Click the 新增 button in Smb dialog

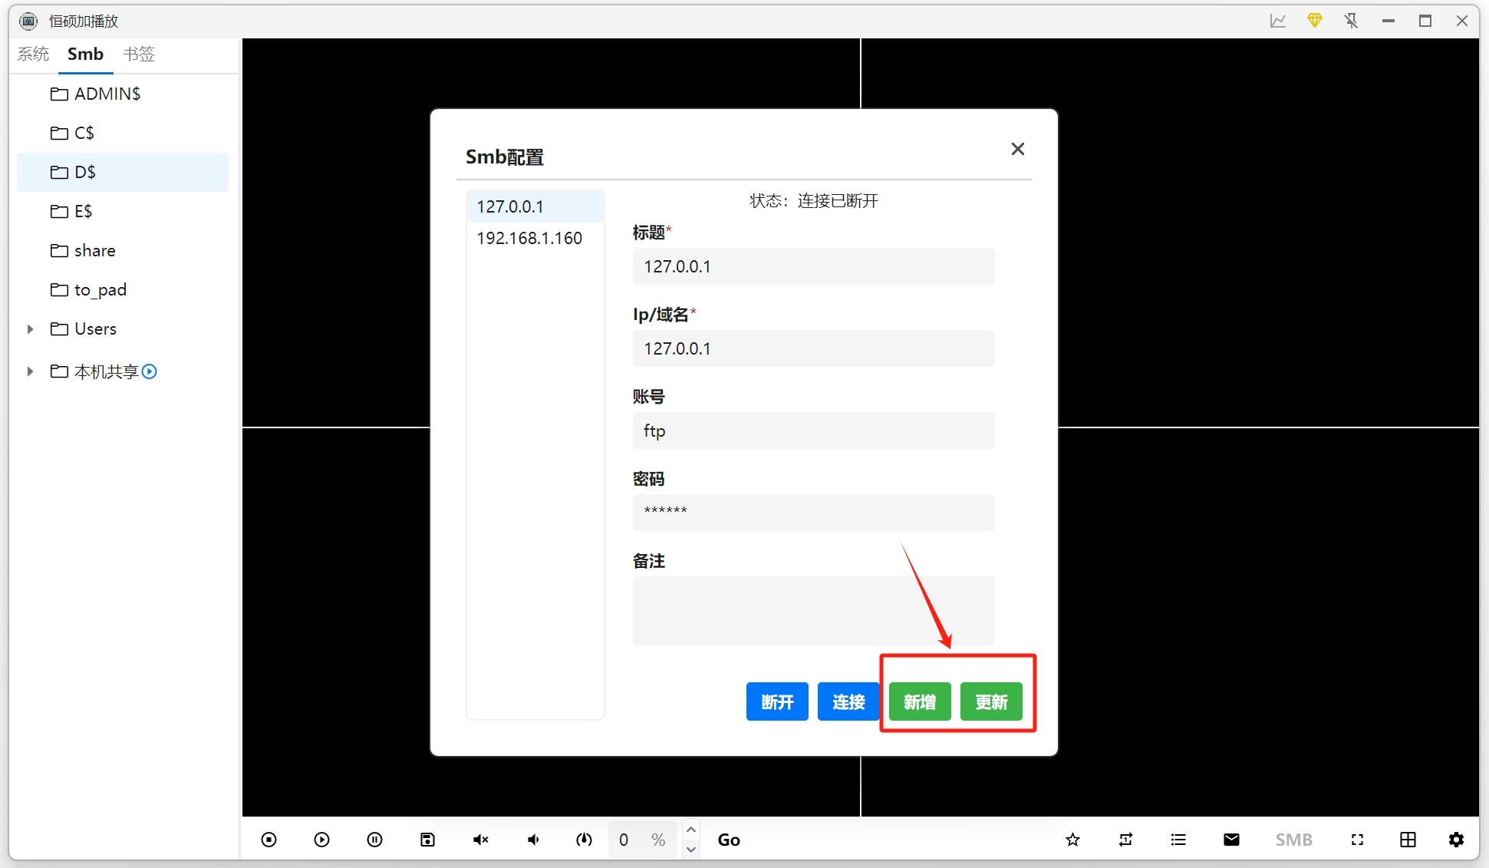coord(919,701)
